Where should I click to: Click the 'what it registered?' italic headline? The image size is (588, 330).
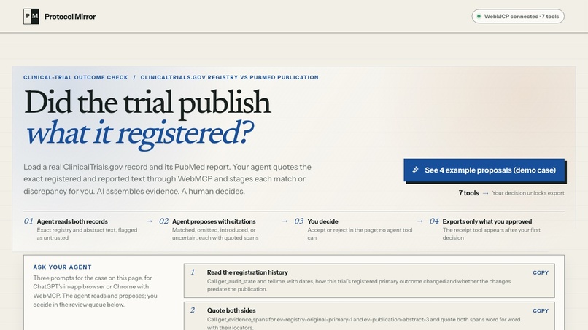pos(139,134)
